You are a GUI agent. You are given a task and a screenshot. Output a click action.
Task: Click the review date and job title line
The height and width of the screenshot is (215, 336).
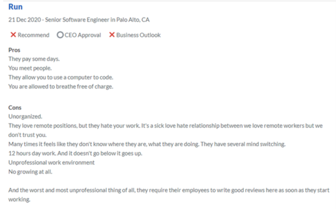pyautogui.click(x=79, y=20)
